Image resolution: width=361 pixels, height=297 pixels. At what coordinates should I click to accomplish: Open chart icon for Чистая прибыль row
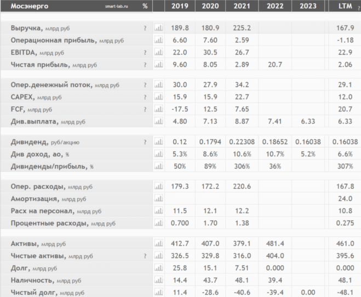(x=159, y=64)
